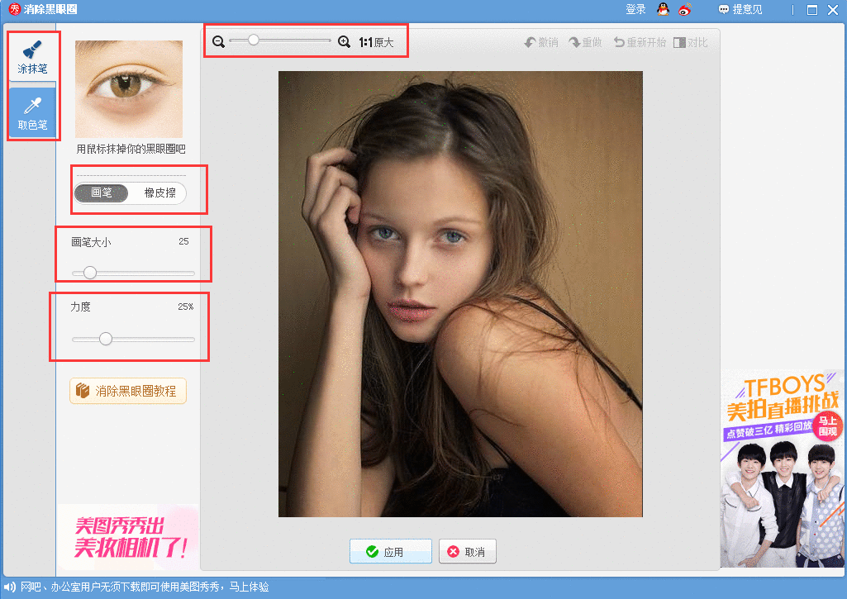Click the zoom-in magnifier icon

345,40
